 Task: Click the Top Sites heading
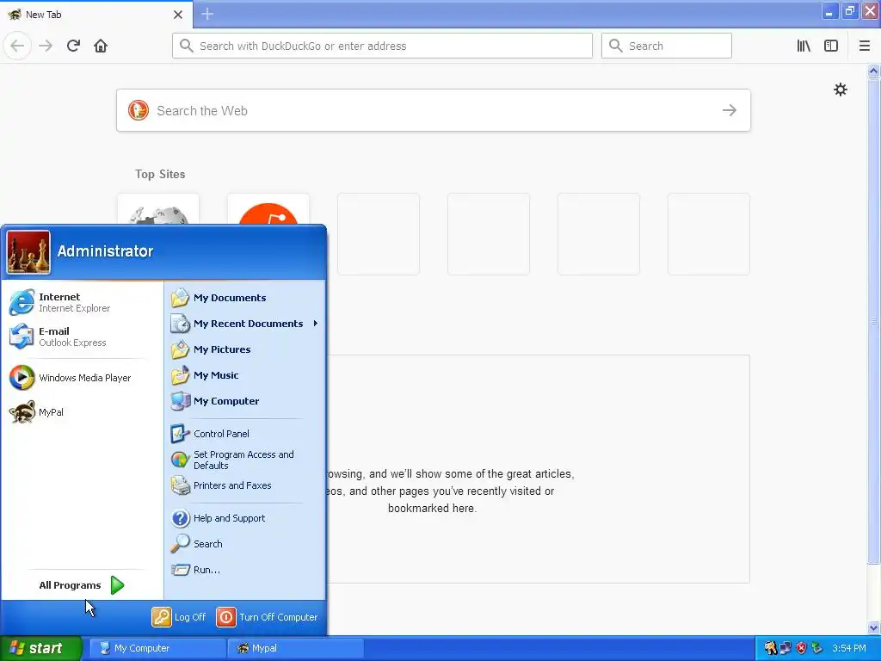click(x=160, y=174)
